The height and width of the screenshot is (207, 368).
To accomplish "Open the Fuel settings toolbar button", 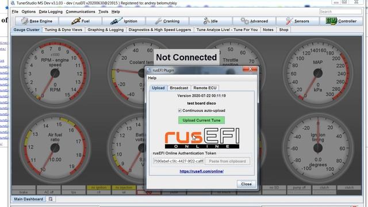I will [80, 21].
